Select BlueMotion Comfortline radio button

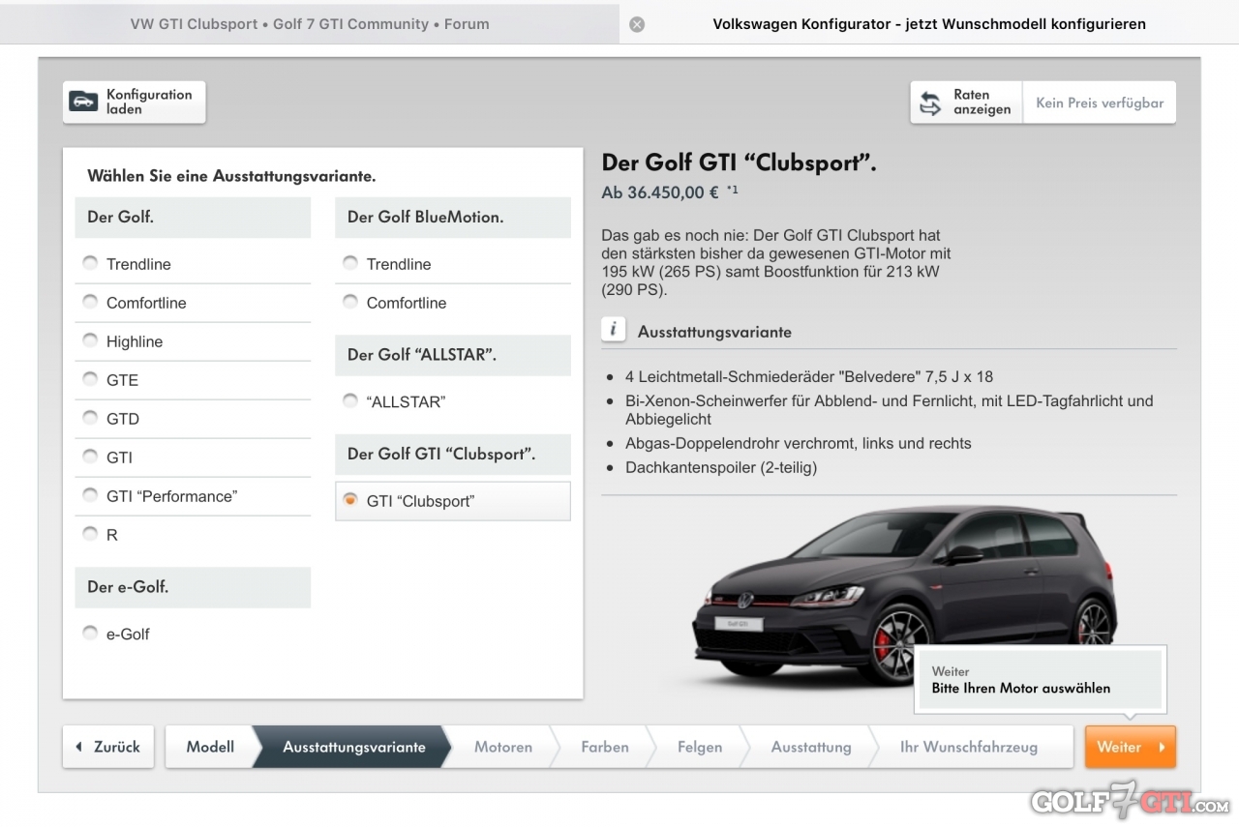(350, 302)
